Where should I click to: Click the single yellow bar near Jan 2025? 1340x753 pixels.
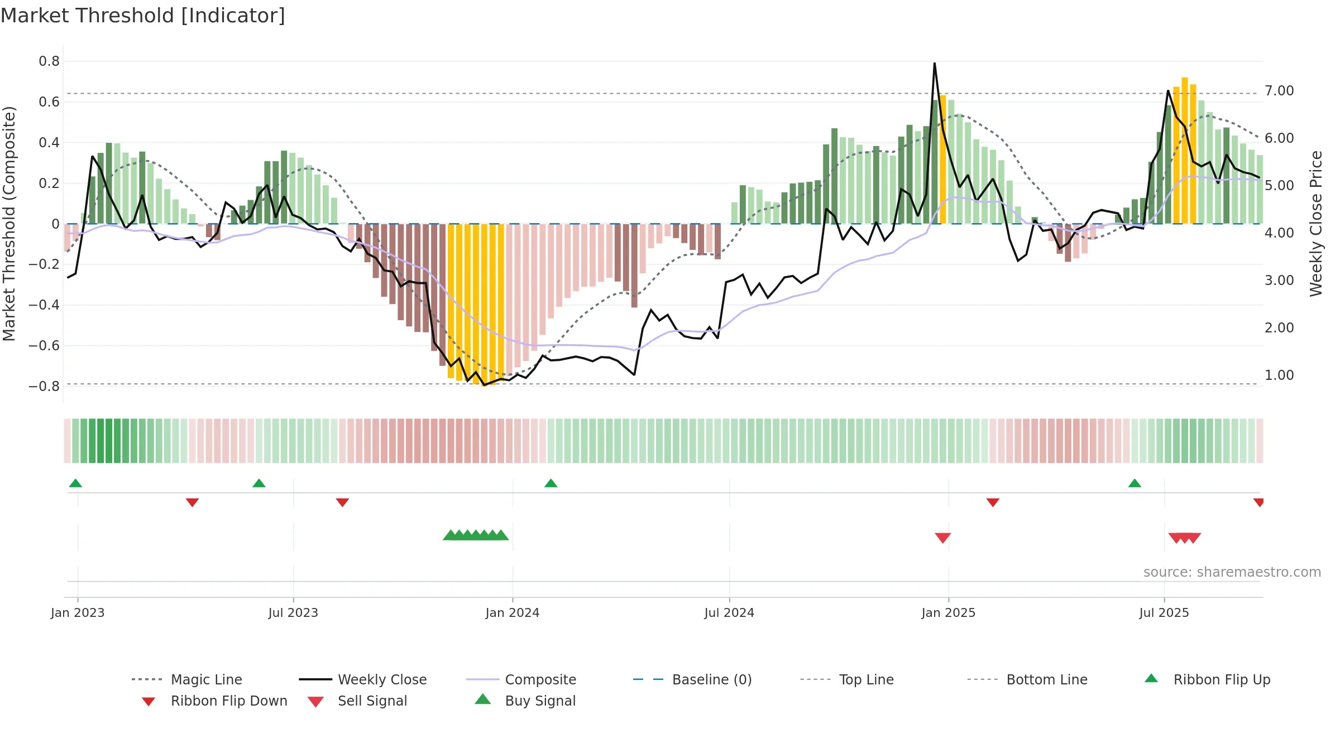tap(943, 160)
